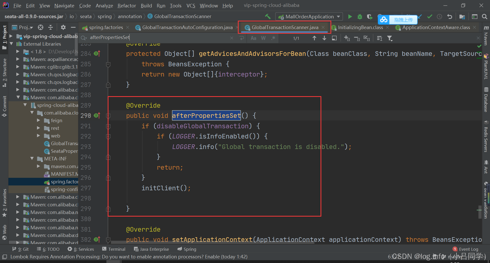Click Collapse All icon in Project panel

click(x=51, y=27)
